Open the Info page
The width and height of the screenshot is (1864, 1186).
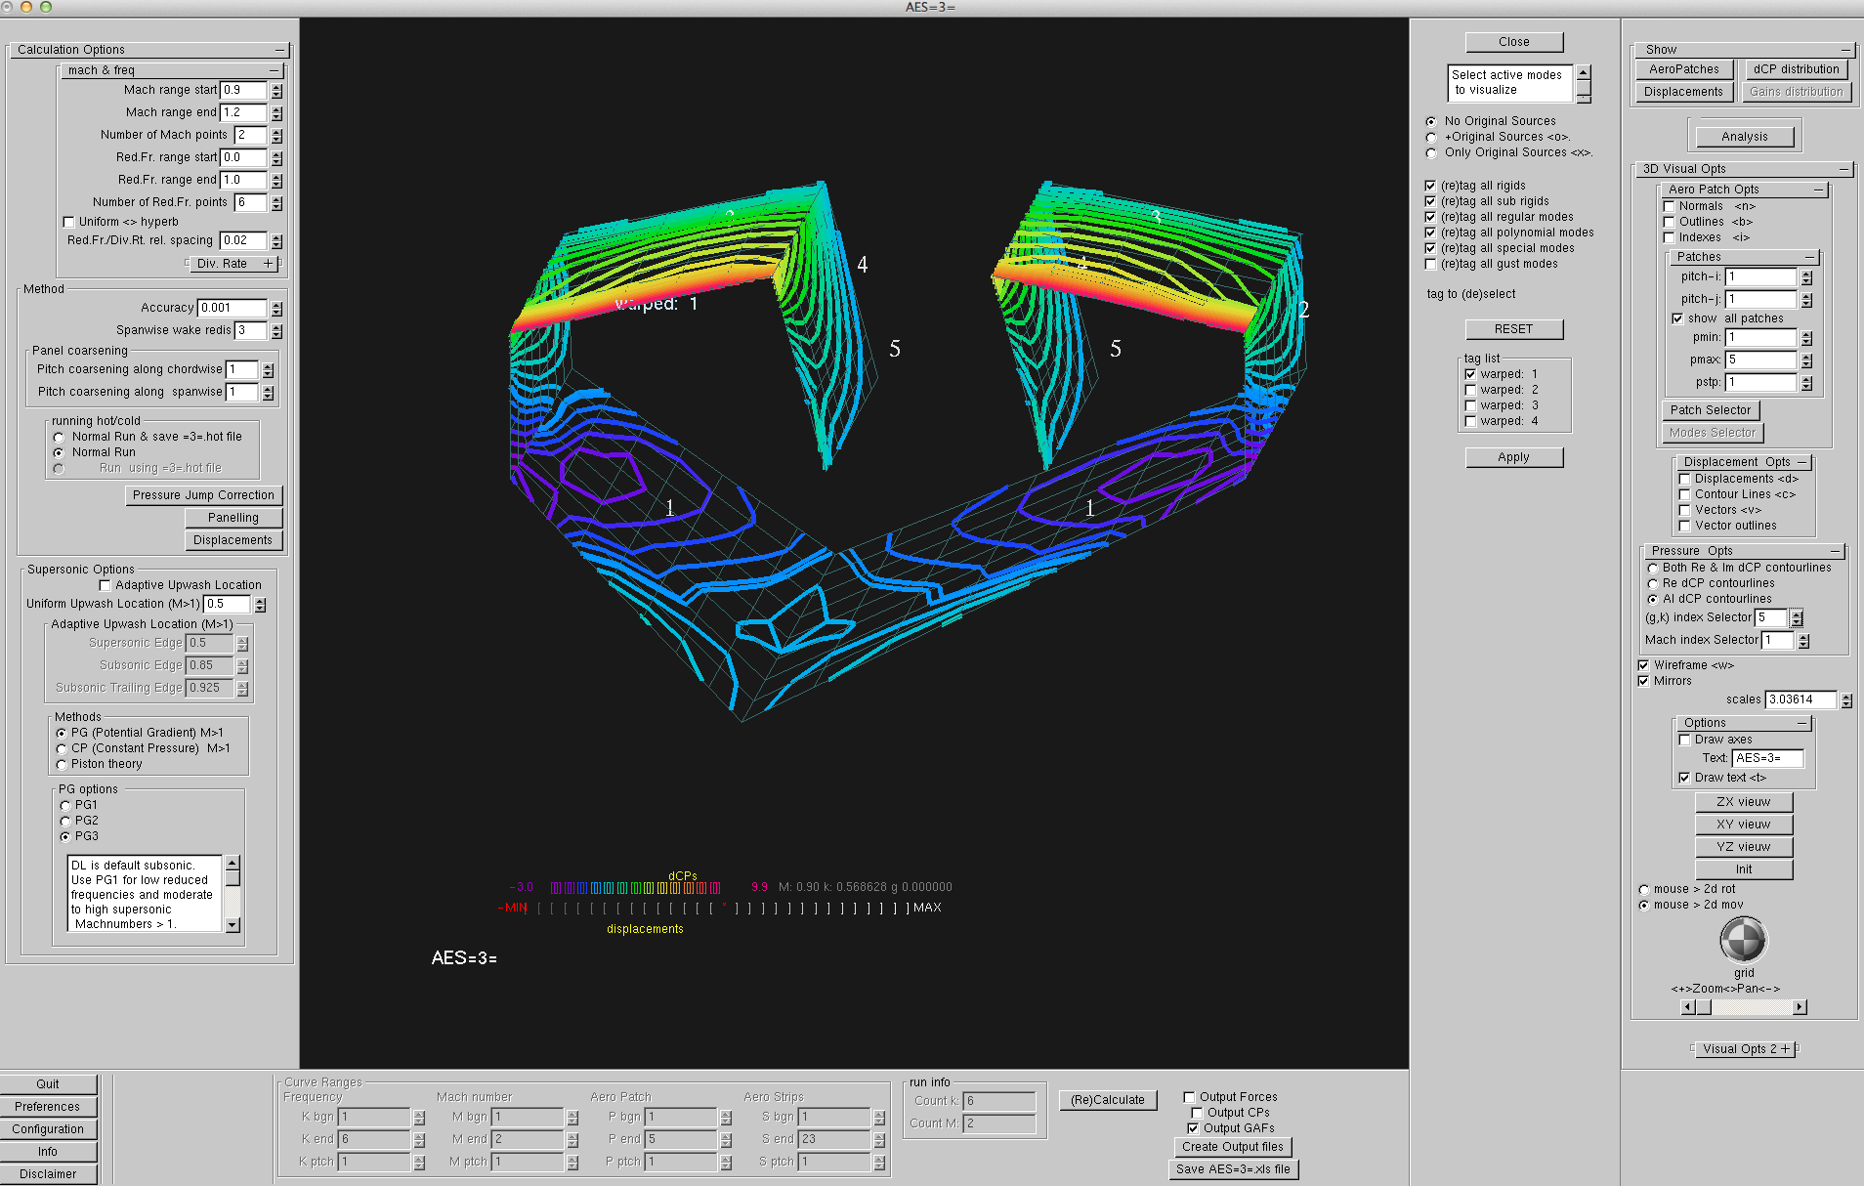click(x=48, y=1152)
